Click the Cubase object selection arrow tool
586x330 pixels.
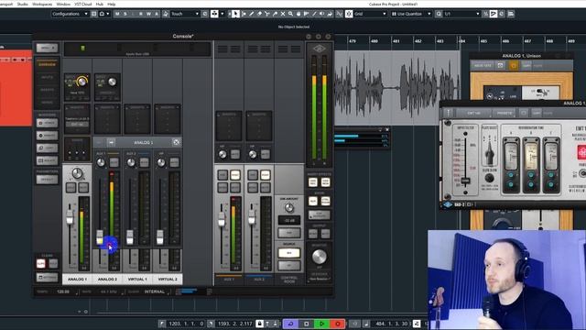coord(235,14)
